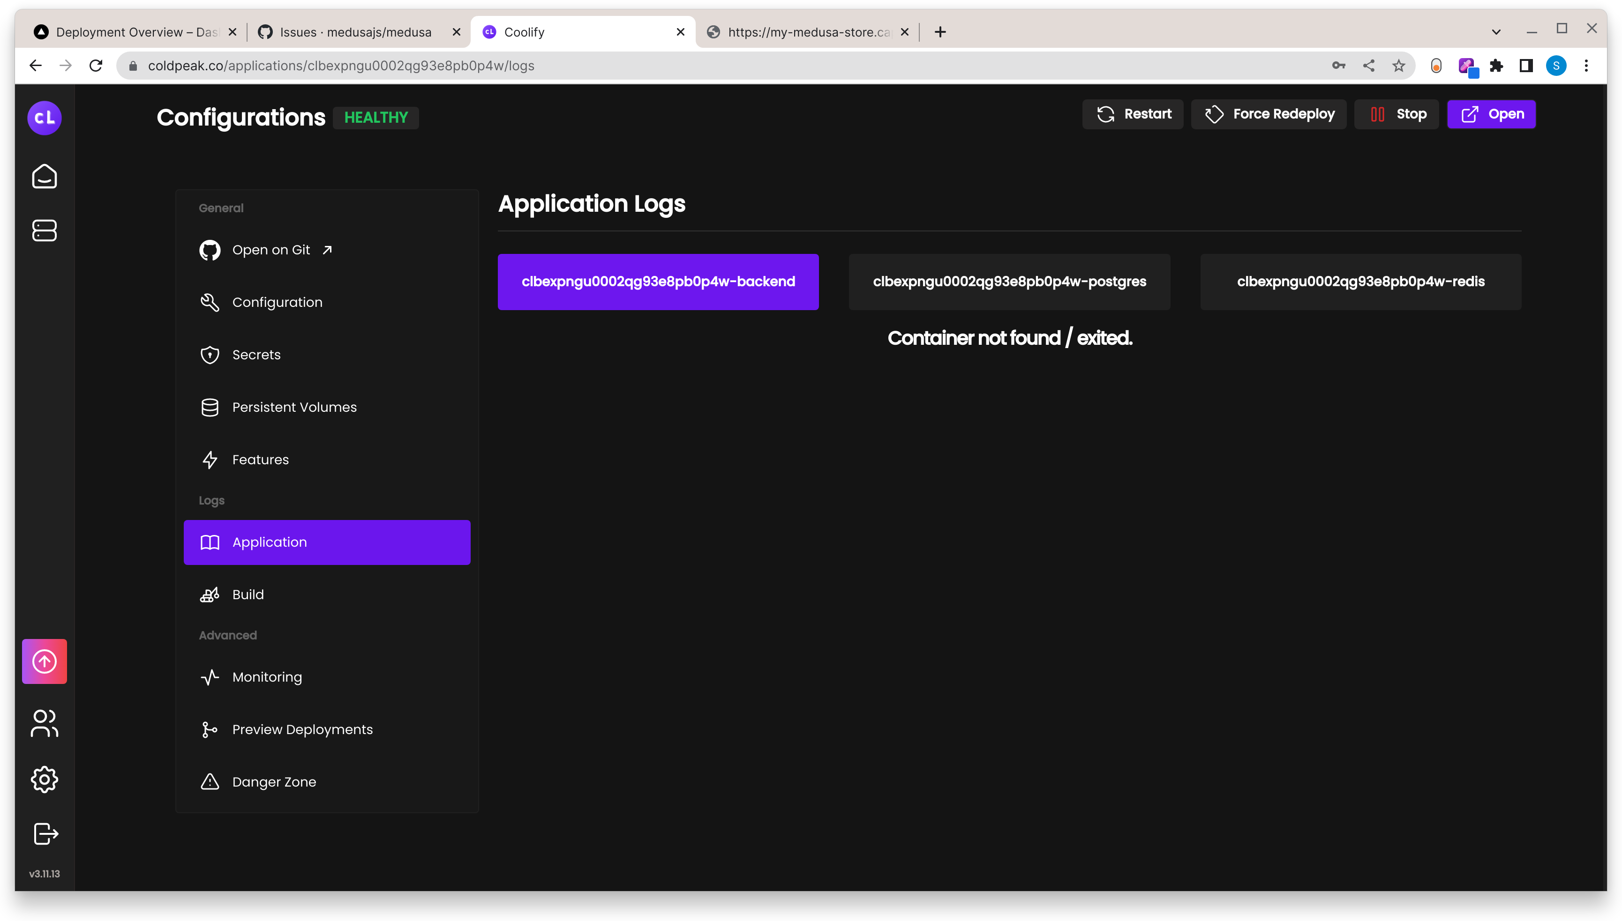Stop the running application

point(1396,114)
